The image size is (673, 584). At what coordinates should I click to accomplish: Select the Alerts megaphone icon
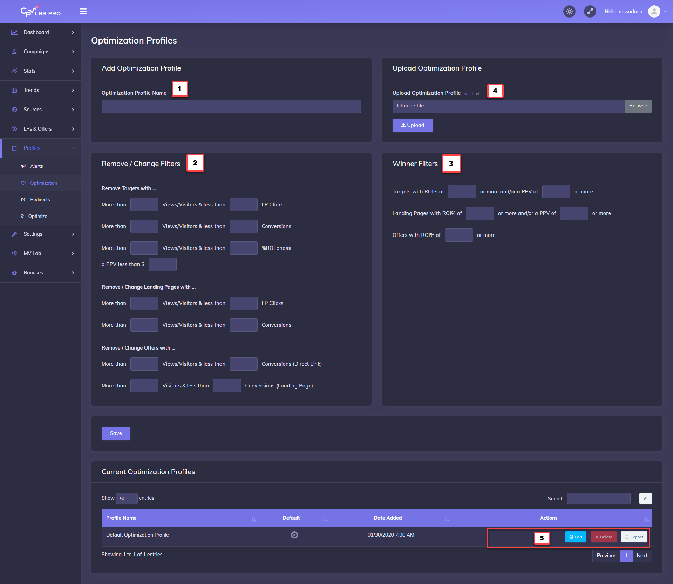click(23, 166)
